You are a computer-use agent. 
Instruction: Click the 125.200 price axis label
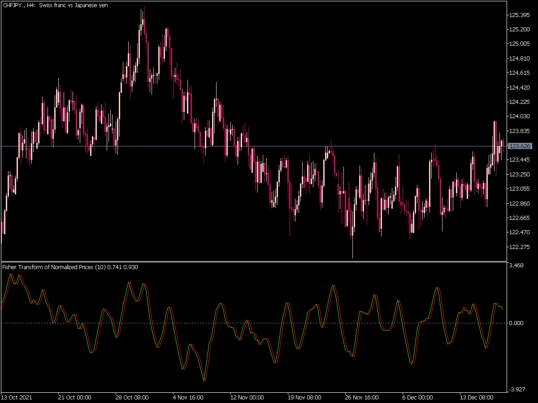tap(520, 30)
